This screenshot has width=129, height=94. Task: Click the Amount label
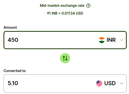click(x=10, y=27)
